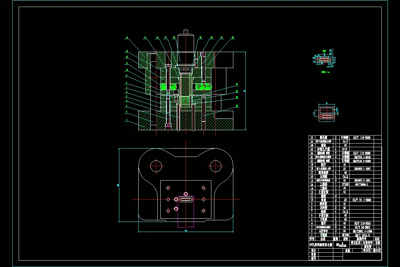Click the '审核' label in the title block
Viewport: 400px width, 267px height.
[x=313, y=254]
